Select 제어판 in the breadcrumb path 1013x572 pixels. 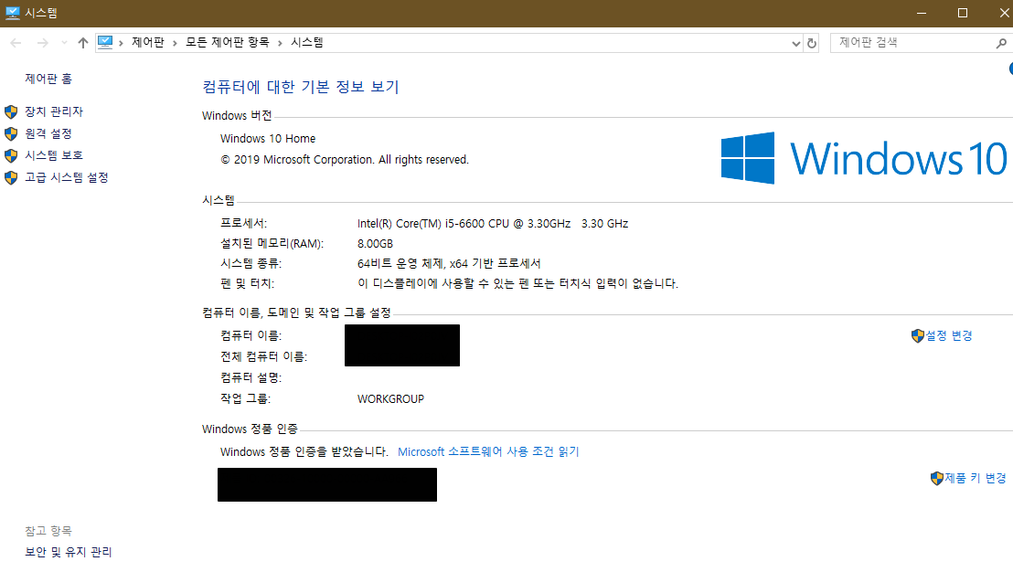[148, 43]
